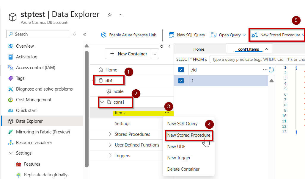The height and width of the screenshot is (179, 305).
Task: Open Mirroring in Fabric (Preview)
Action: pos(43,132)
